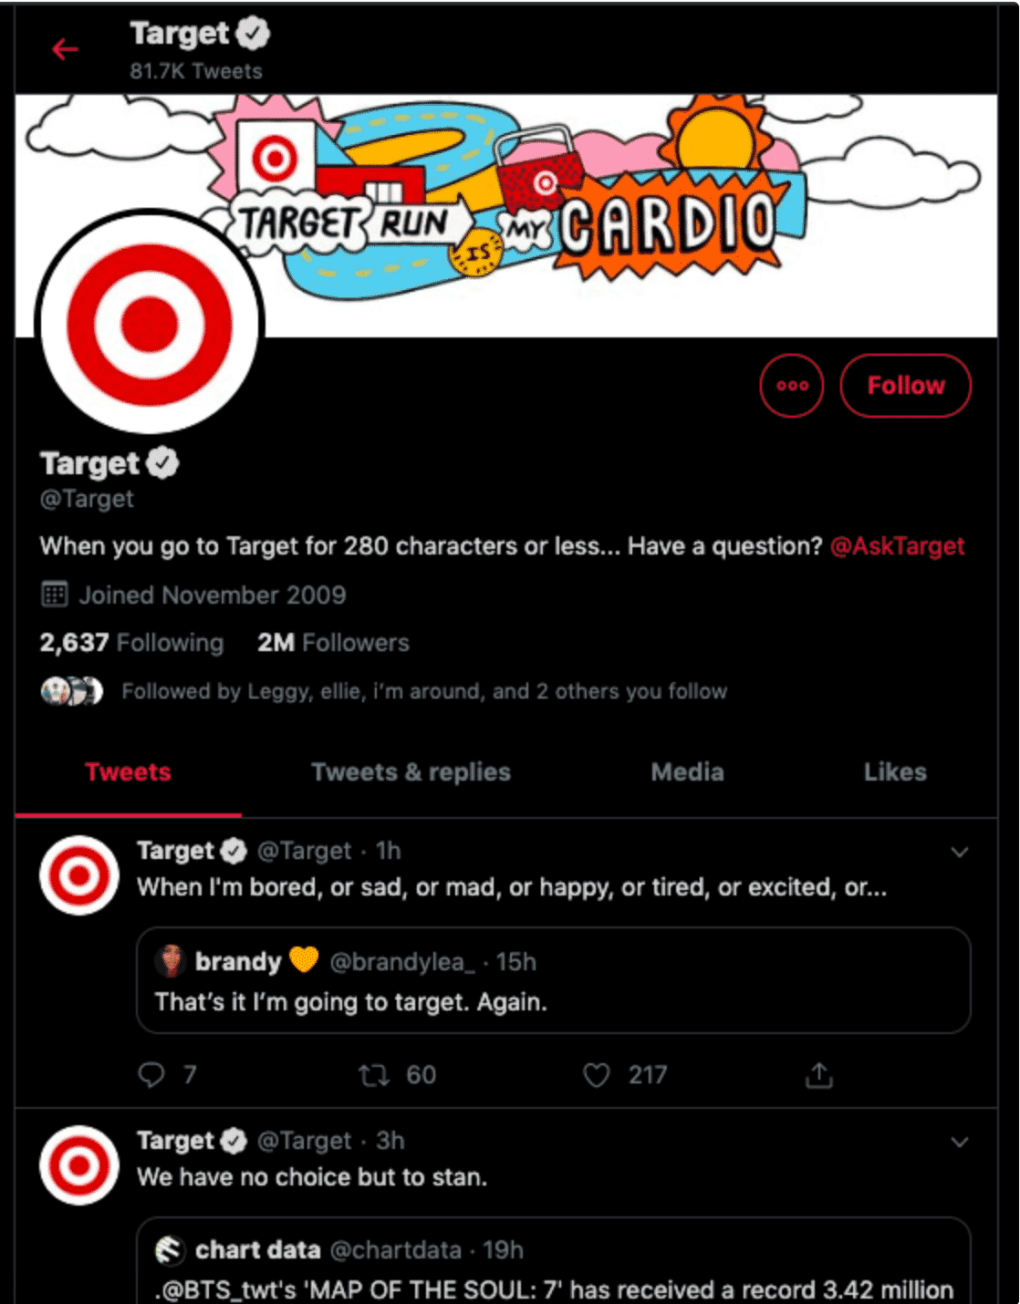Switch to the Media tab
Screen dimensions: 1020x1304
tap(687, 772)
